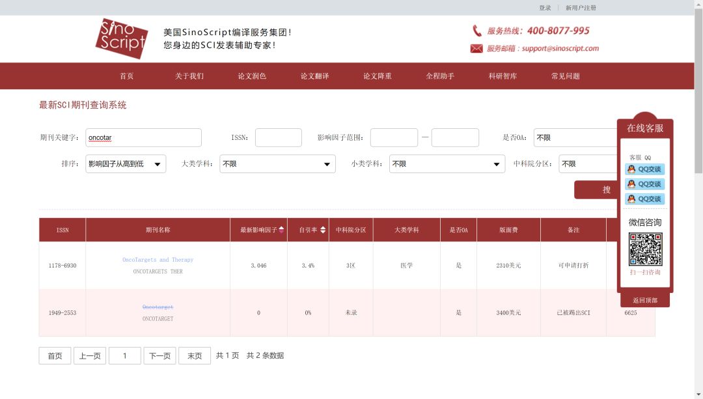The height and width of the screenshot is (399, 703).
Task: Open the 科研智库 menu item
Action: coord(502,76)
